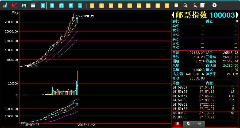Switch to monthly (月) chart period
This screenshot has width=240, height=128.
(61, 5)
